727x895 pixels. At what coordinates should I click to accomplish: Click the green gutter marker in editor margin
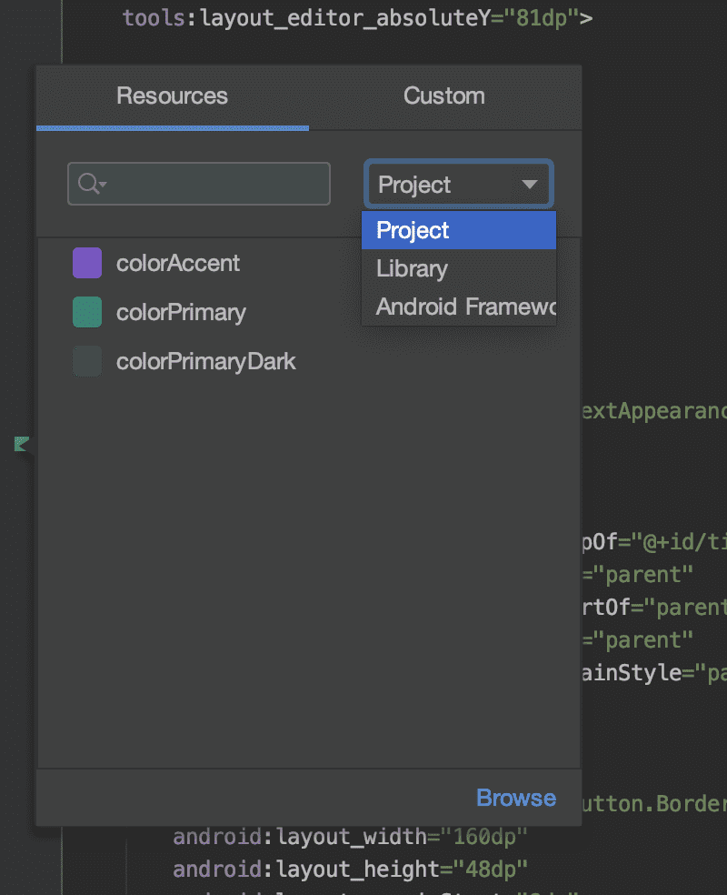point(22,445)
